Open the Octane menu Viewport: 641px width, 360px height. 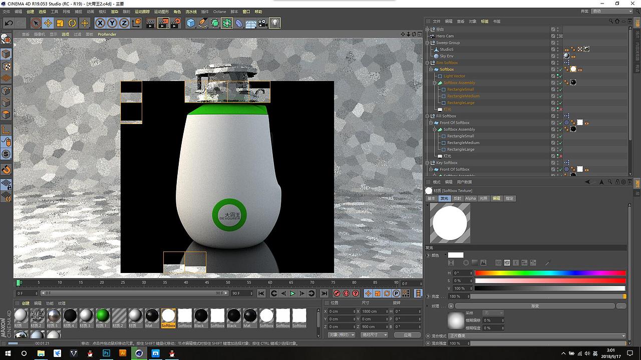click(219, 11)
